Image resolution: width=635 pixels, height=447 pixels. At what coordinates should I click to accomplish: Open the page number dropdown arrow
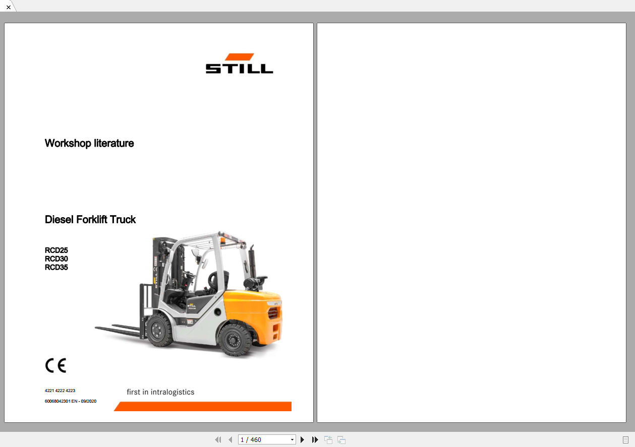coord(292,440)
